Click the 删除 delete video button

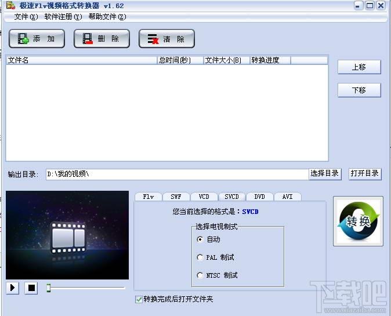click(x=102, y=39)
